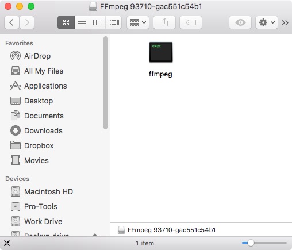The width and height of the screenshot is (292, 250).
Task: Go forward with the right chevron button
Action: 27,22
